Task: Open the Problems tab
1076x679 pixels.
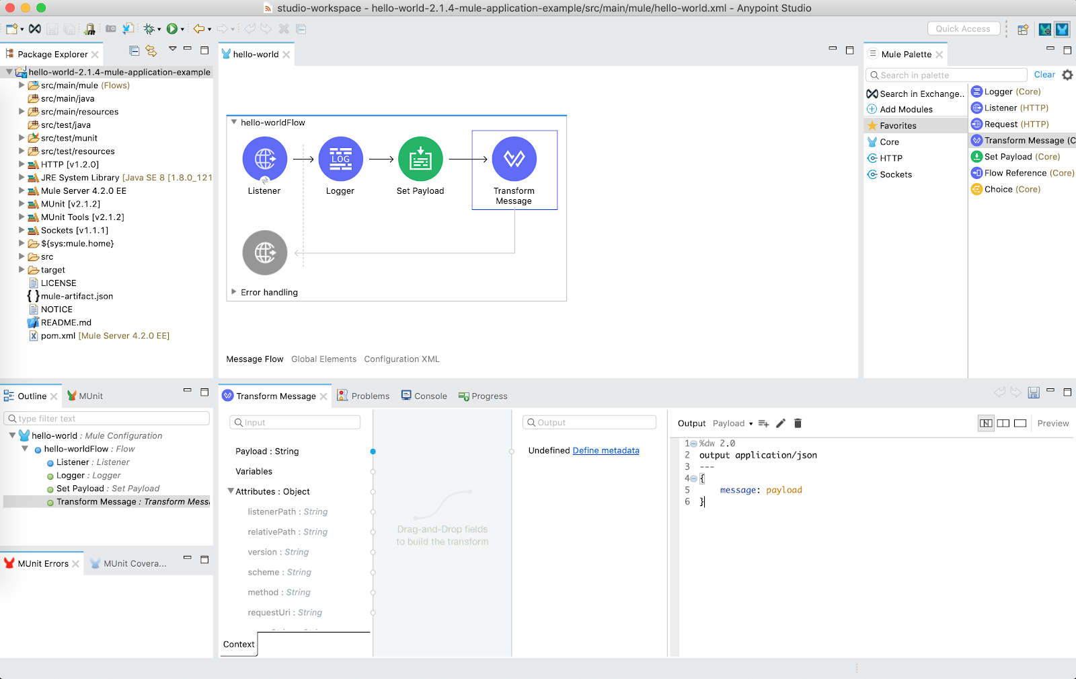Action: pos(363,396)
